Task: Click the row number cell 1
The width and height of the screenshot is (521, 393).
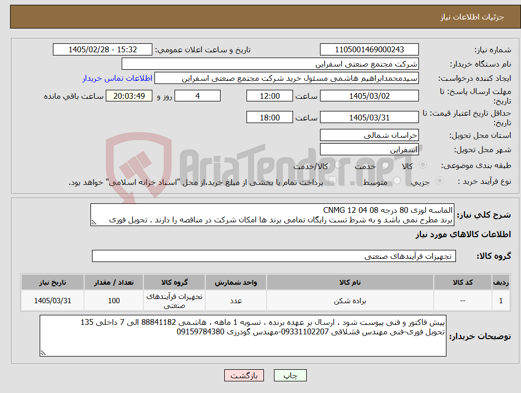Action: click(x=501, y=301)
